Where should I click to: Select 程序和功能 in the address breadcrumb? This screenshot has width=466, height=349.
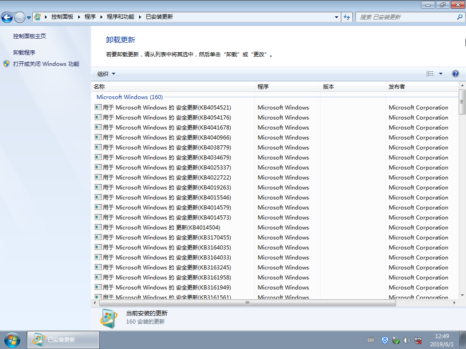[x=121, y=17]
